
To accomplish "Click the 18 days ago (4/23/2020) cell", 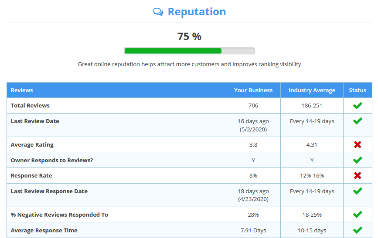I will click(x=253, y=195).
